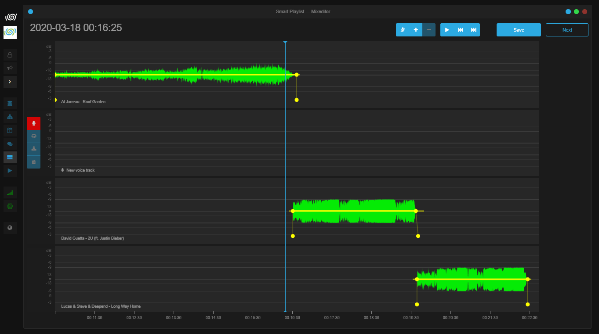Select the playlist editor sidebar icon
This screenshot has height=334, width=599.
pos(10,157)
